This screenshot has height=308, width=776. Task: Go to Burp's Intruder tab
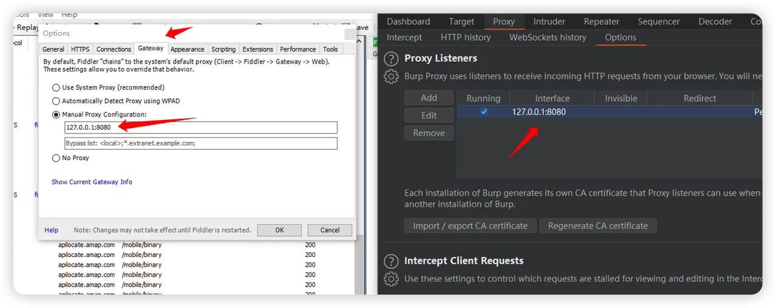tap(549, 21)
